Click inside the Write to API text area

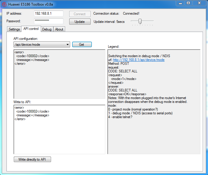[60, 129]
